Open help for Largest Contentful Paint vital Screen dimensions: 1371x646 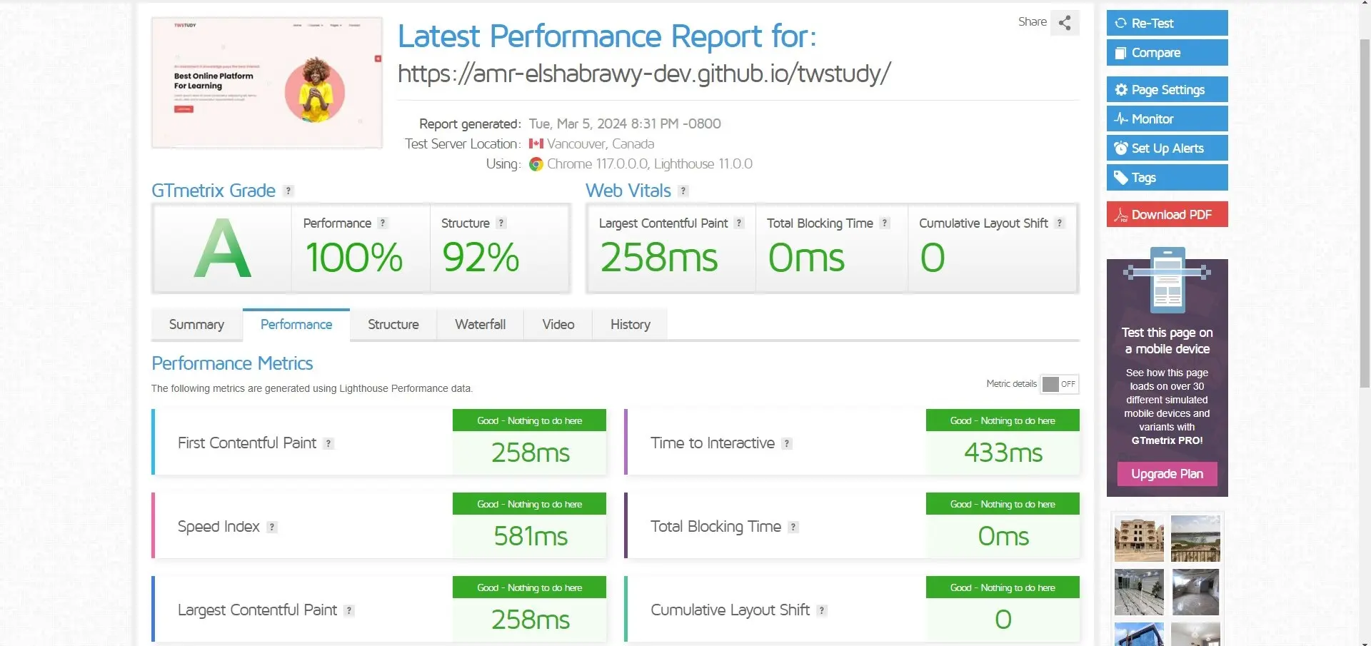click(x=739, y=223)
